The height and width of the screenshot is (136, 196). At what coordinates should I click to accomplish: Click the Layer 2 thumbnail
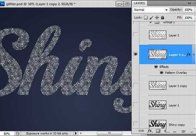(x=157, y=35)
